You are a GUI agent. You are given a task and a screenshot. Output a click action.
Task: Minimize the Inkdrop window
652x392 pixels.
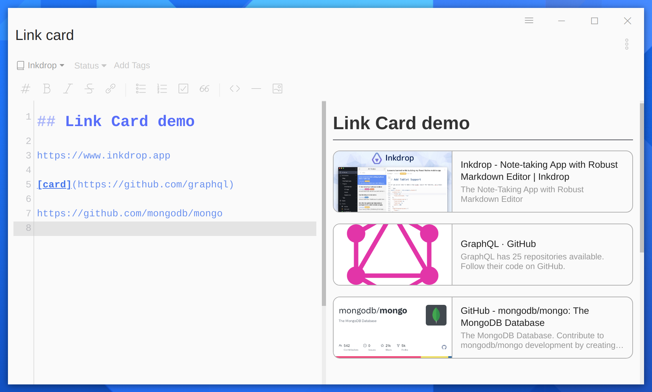562,21
